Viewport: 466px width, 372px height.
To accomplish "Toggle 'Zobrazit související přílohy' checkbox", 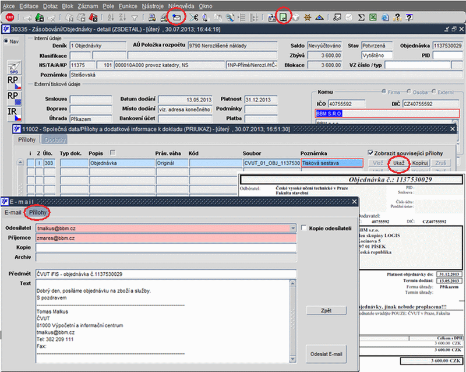I will point(372,153).
